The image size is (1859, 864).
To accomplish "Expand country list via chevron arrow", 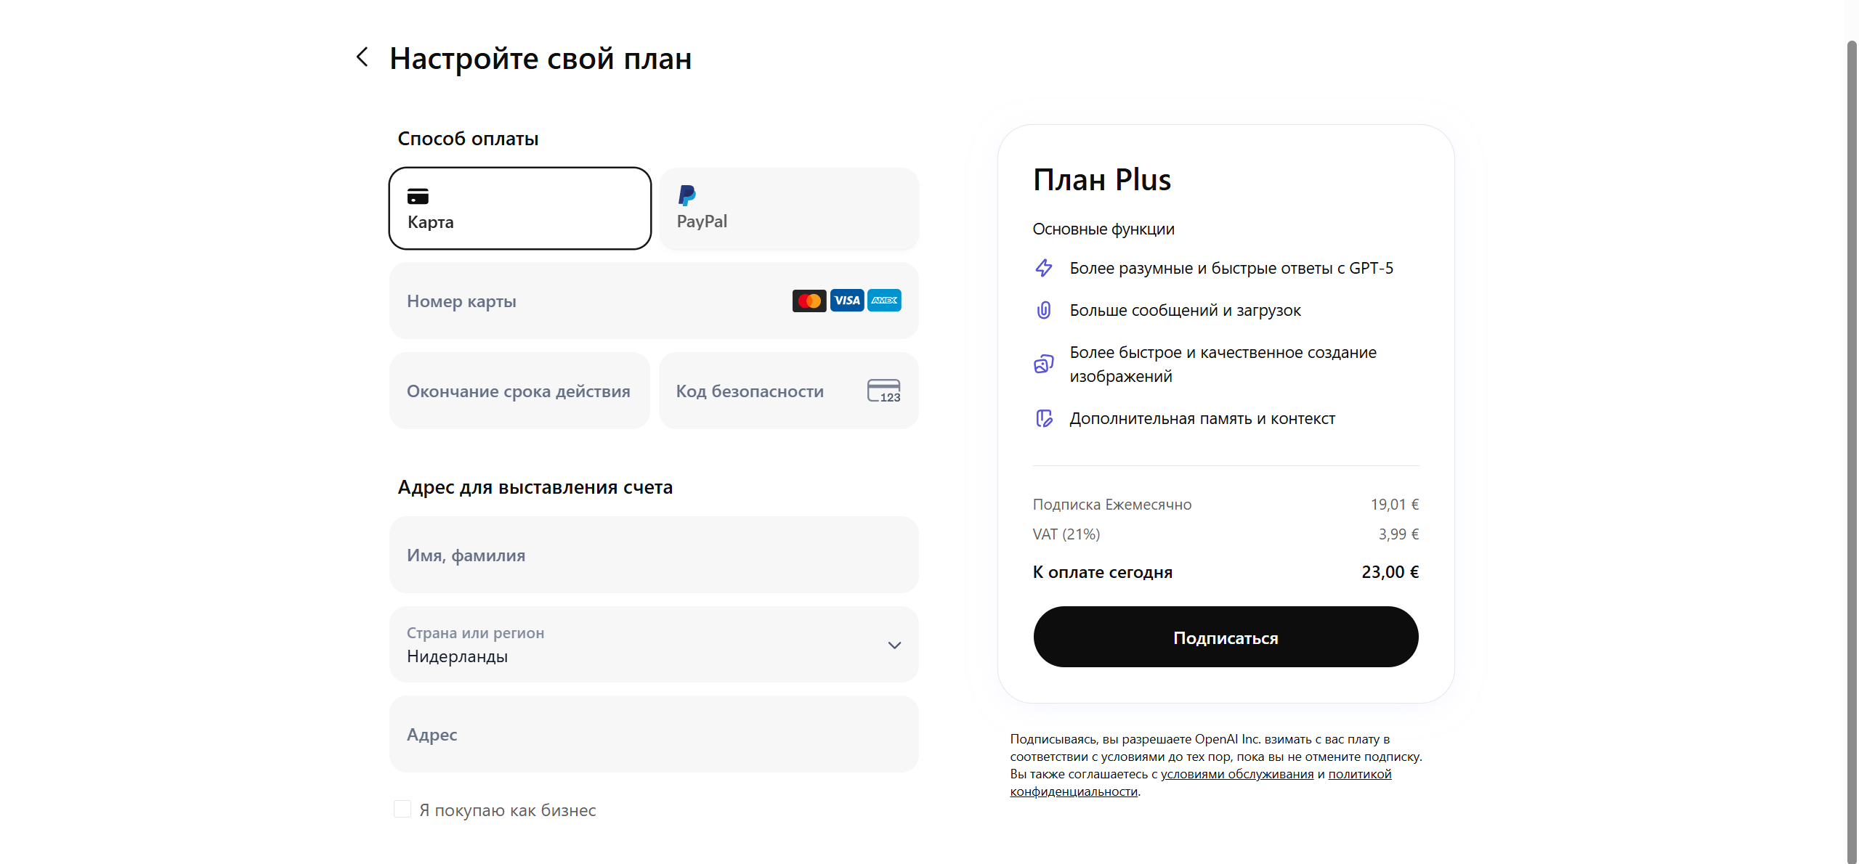I will 894,645.
